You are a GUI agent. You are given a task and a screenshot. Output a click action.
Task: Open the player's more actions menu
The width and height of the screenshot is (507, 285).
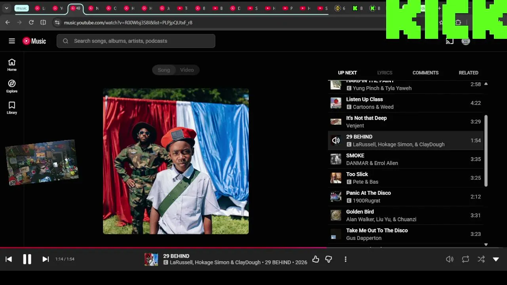(345, 259)
